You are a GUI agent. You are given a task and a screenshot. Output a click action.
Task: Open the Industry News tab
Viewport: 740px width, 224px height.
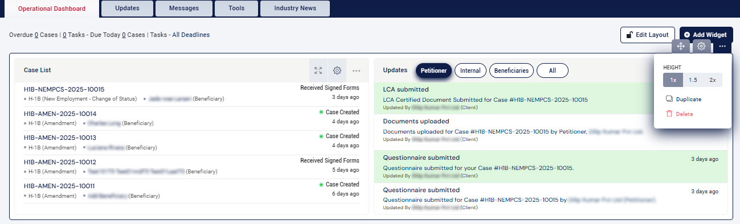[296, 9]
